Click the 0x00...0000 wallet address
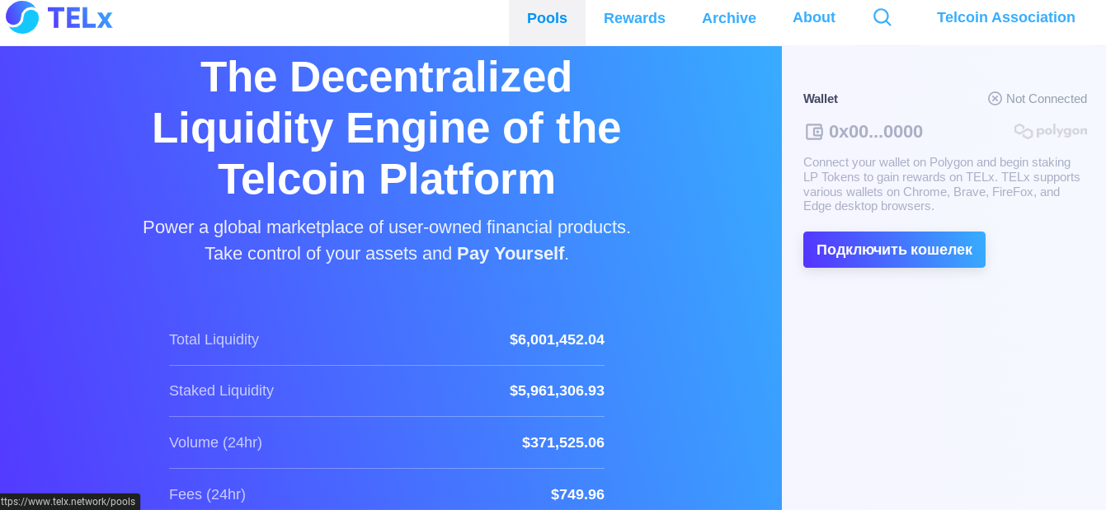This screenshot has height=510, width=1106. tap(875, 132)
